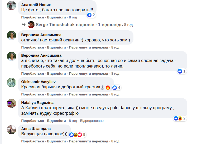Open reactions on Nataliya Ragozina's comment
This screenshot has height=144, width=197.
(x=180, y=118)
